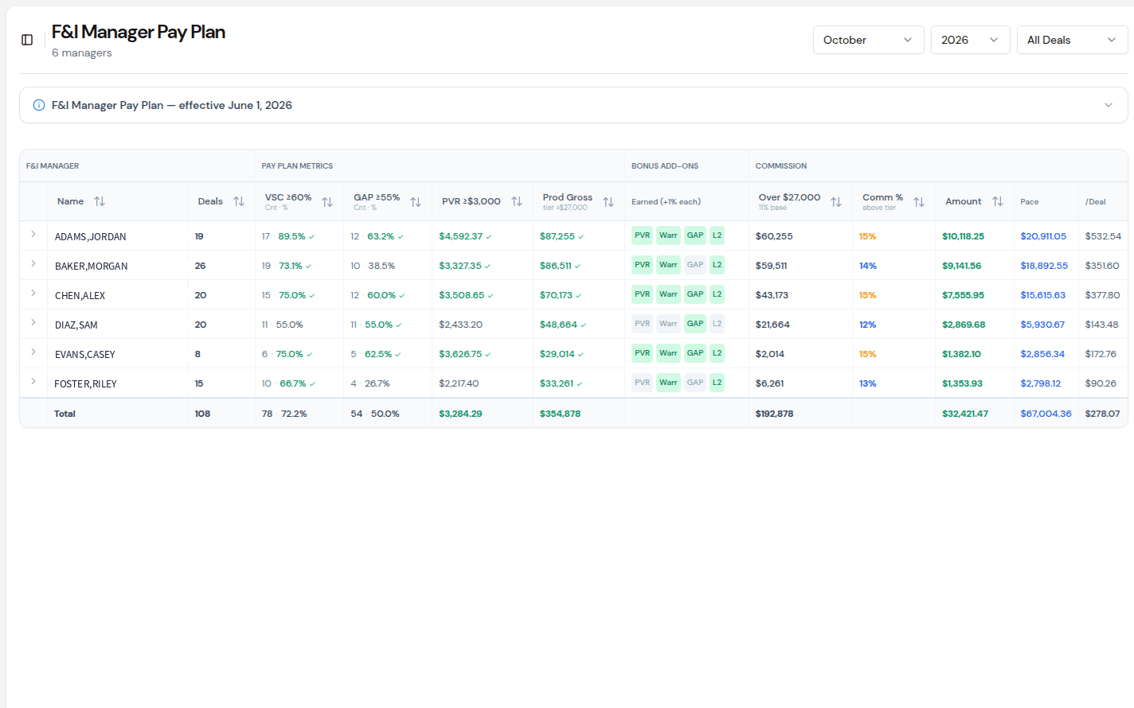The image size is (1134, 708).
Task: Expand the FOSTER,RILEY row
Action: 33,381
